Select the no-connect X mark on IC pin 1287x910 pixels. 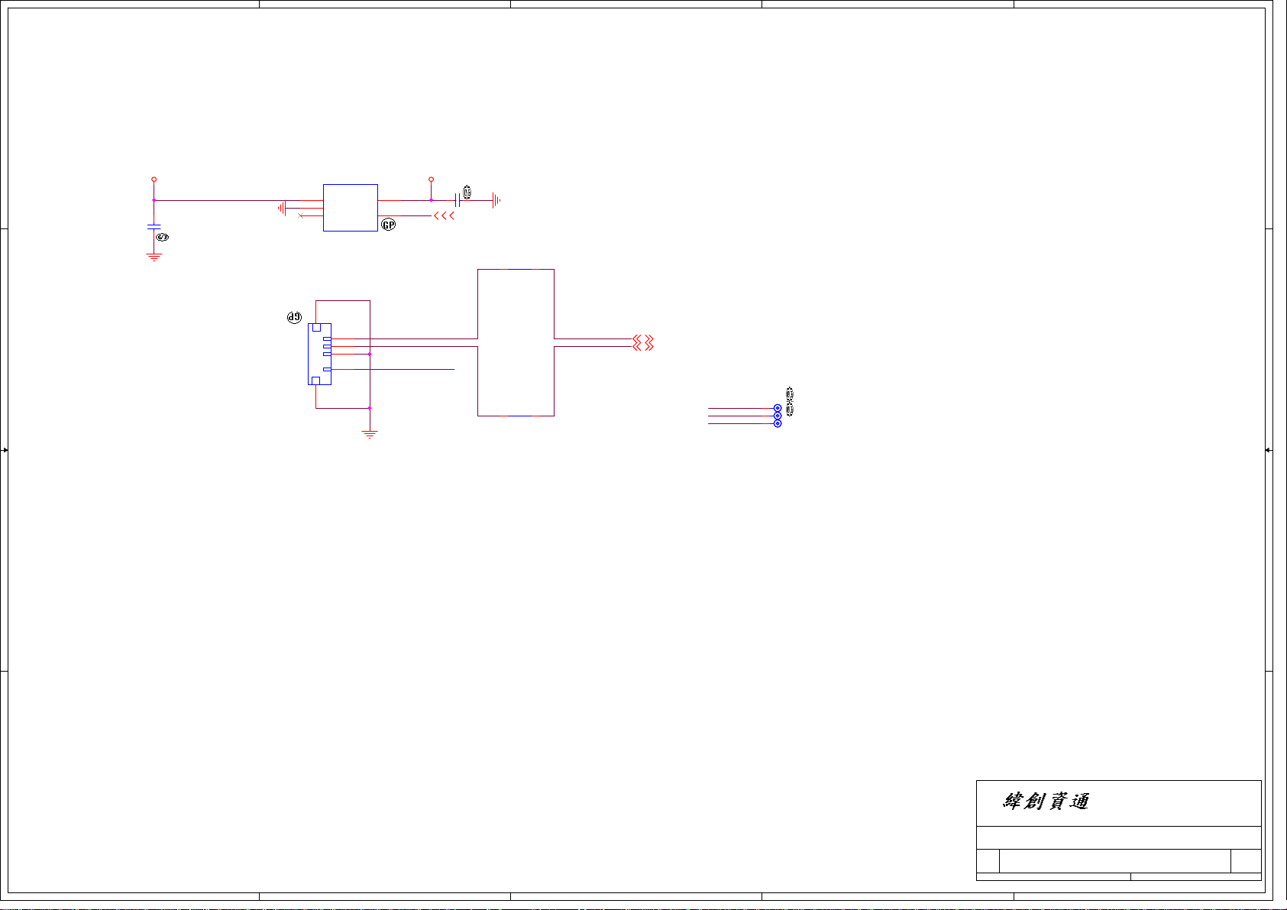[300, 216]
